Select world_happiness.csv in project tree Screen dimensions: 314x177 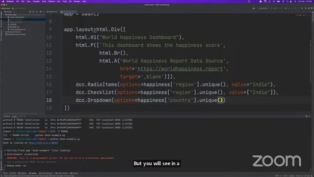pos(18,29)
